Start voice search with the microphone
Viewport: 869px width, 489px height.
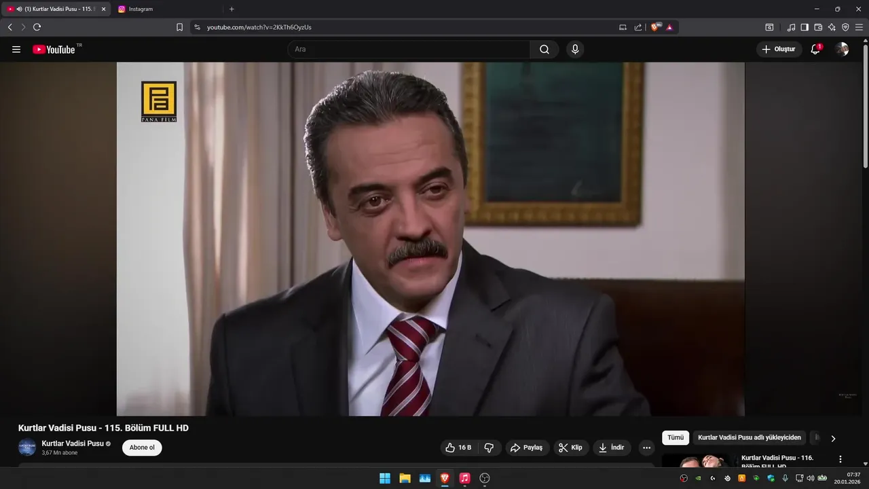click(575, 50)
